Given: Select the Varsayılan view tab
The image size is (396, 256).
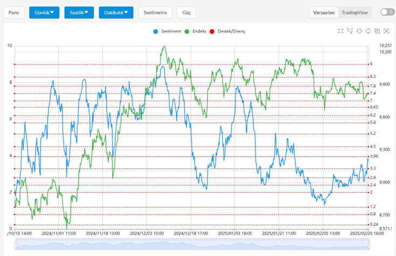Looking at the screenshot, I should point(324,12).
